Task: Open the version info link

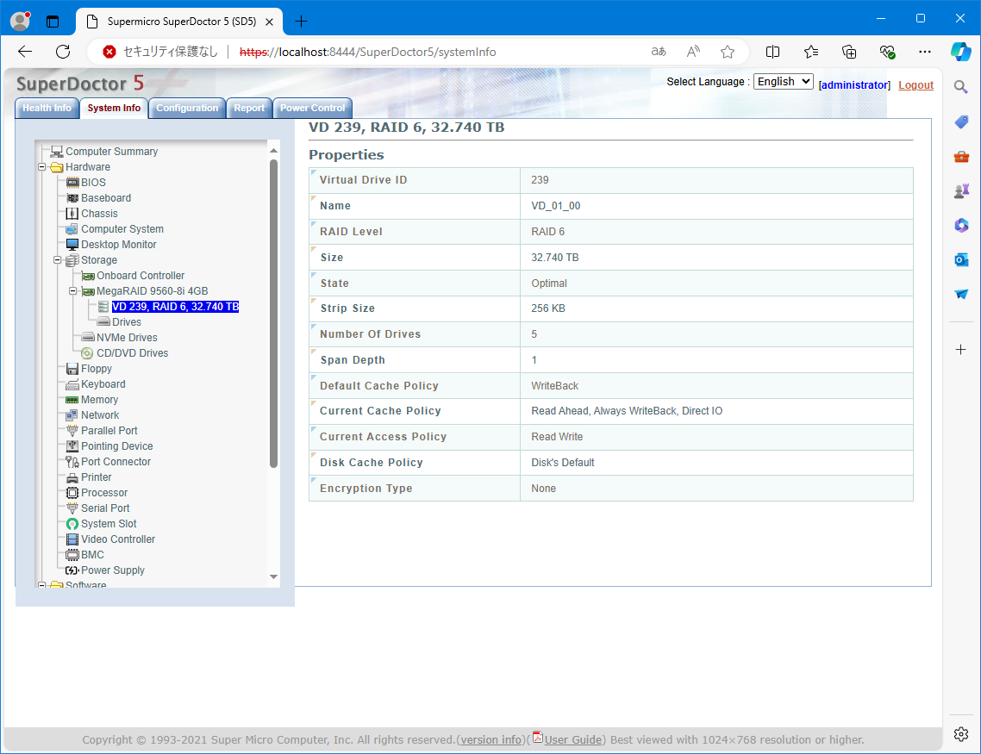Action: click(x=491, y=739)
